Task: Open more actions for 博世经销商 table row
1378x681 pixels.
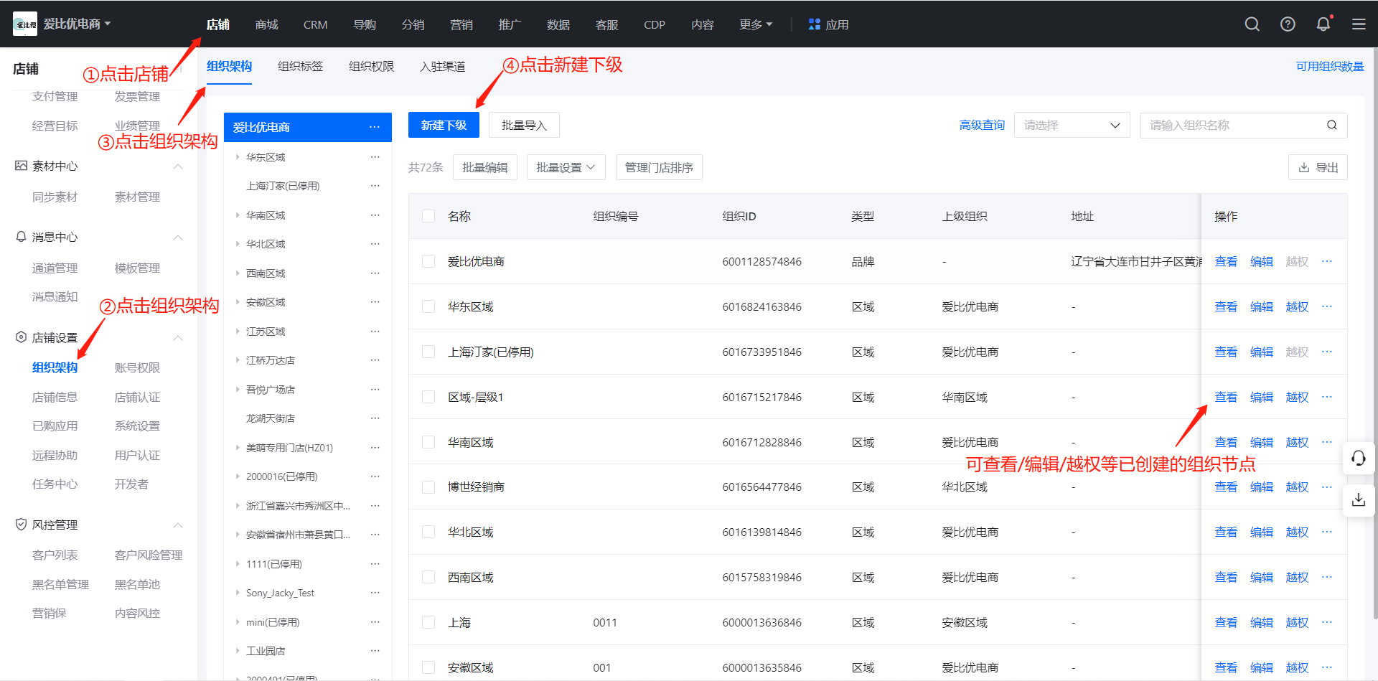Action: coord(1327,487)
